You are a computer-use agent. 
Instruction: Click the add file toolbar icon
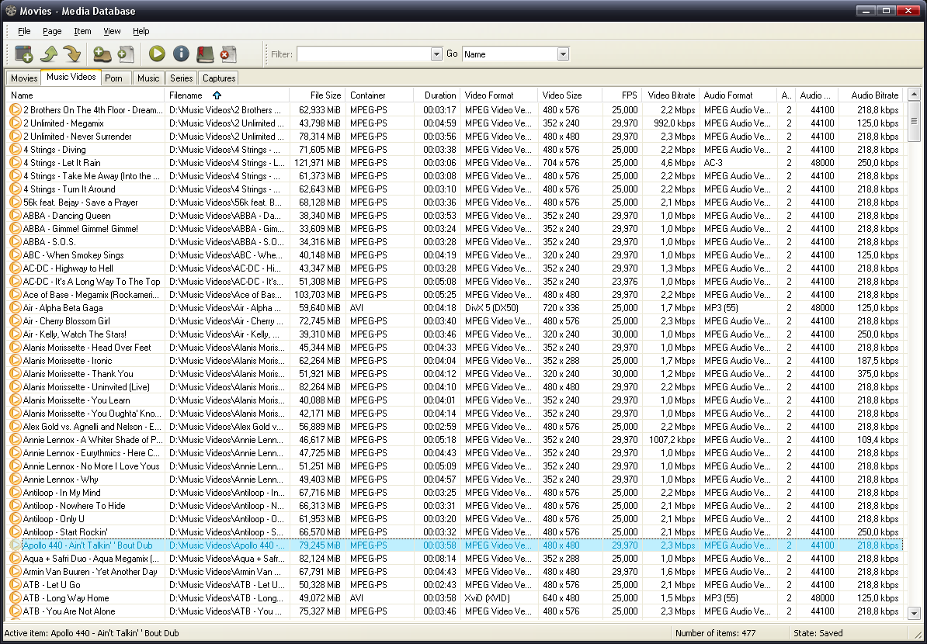(x=126, y=54)
